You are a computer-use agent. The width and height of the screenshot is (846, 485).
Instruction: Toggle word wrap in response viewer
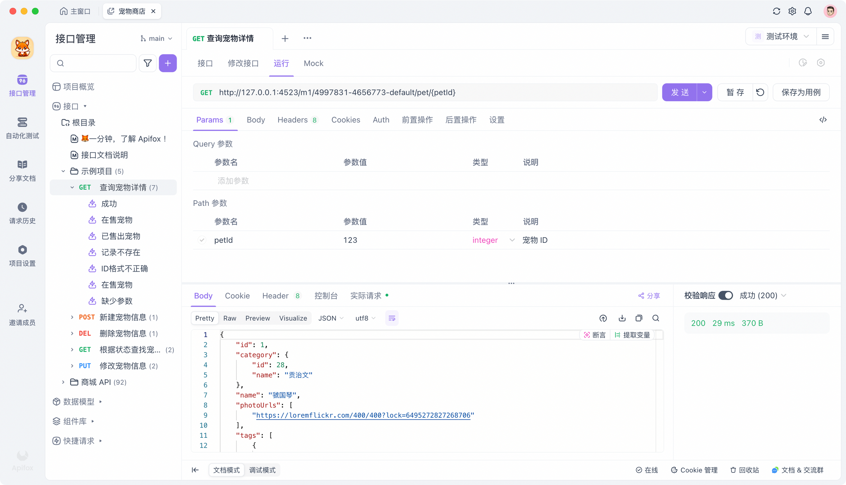tap(392, 318)
